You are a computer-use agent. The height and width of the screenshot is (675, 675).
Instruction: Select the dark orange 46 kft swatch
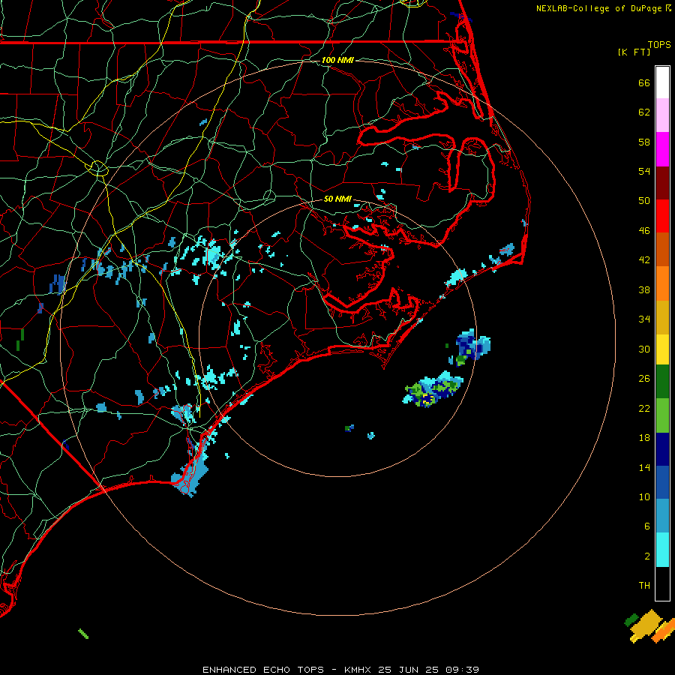pyautogui.click(x=662, y=249)
